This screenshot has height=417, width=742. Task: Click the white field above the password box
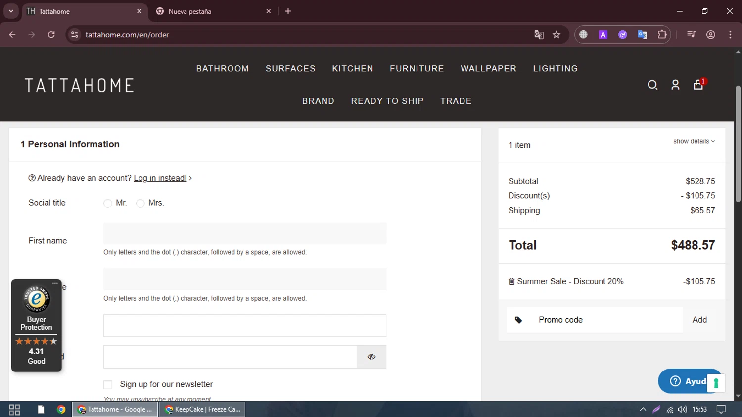245,325
